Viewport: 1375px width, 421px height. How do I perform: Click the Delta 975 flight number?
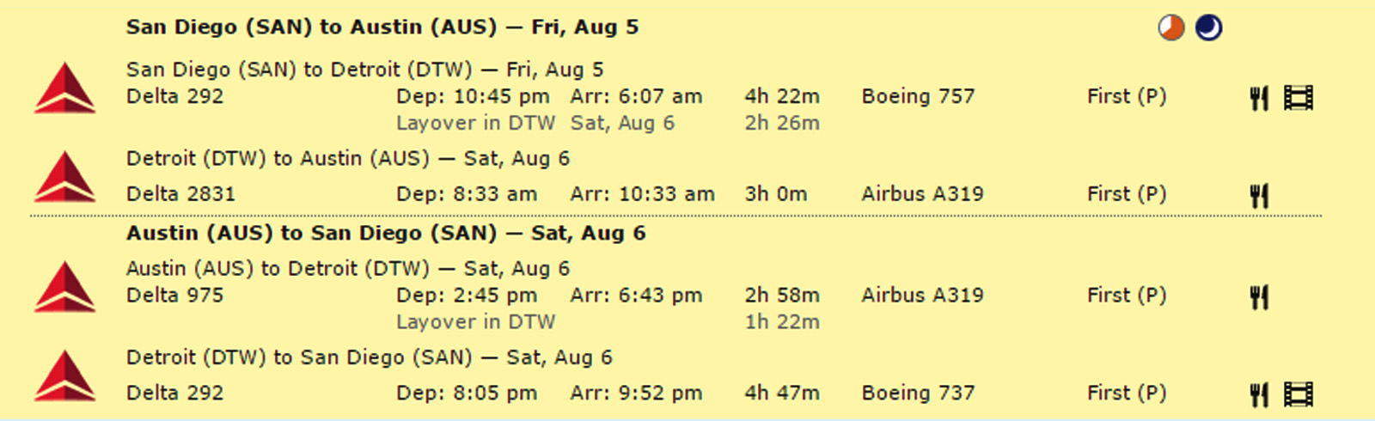pos(174,296)
